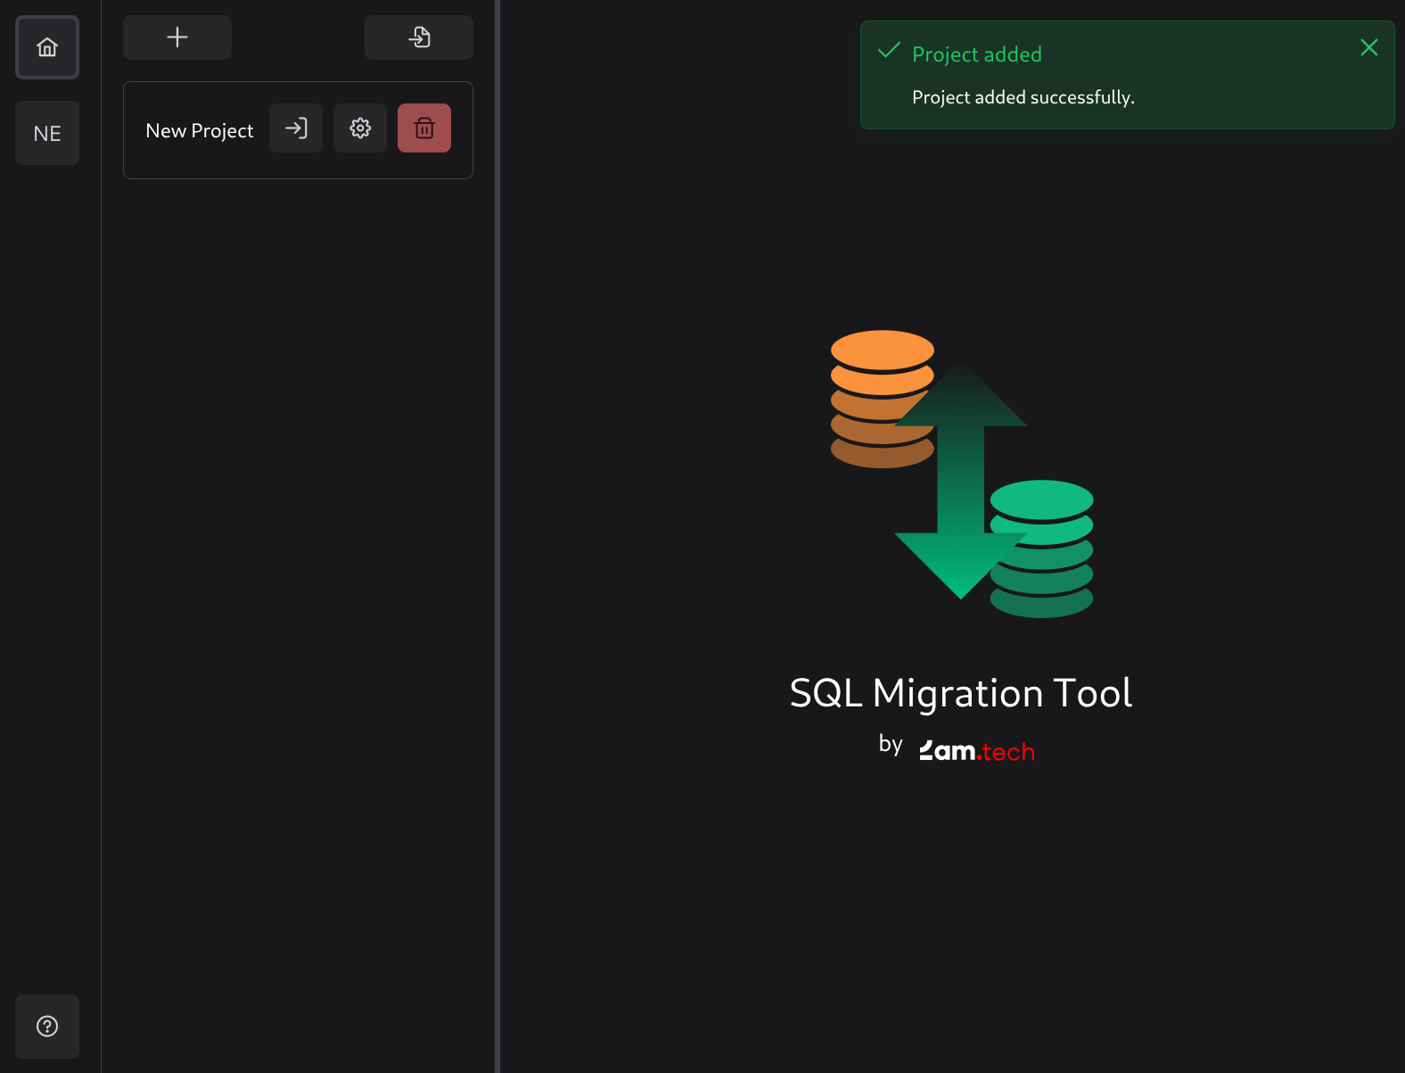Click the "by" text beside the logo

coord(890,744)
